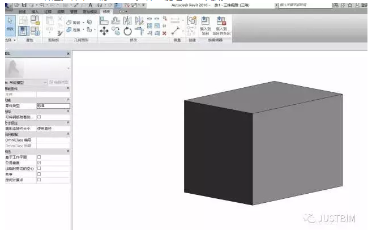The width and height of the screenshot is (372, 230).
Task: Click the 编辑类型 button
Action: [x=59, y=82]
